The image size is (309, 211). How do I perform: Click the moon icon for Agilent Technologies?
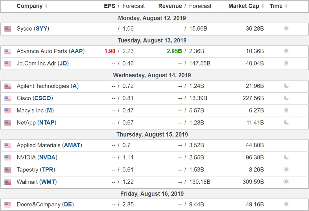[286, 86]
